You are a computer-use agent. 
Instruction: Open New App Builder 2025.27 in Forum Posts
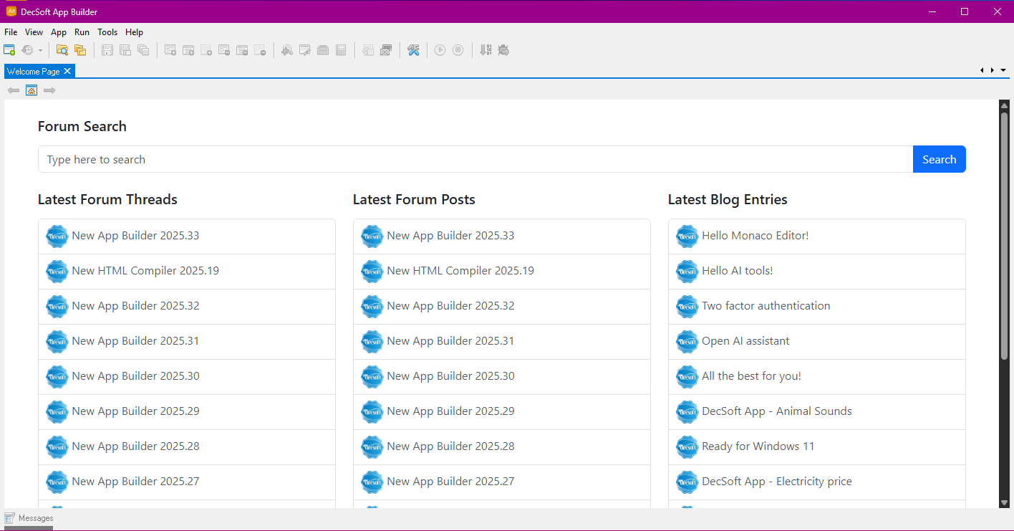pyautogui.click(x=501, y=482)
